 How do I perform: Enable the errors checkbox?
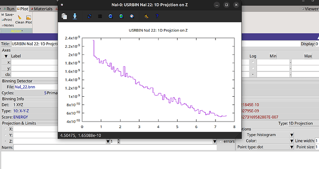tap(221, 141)
